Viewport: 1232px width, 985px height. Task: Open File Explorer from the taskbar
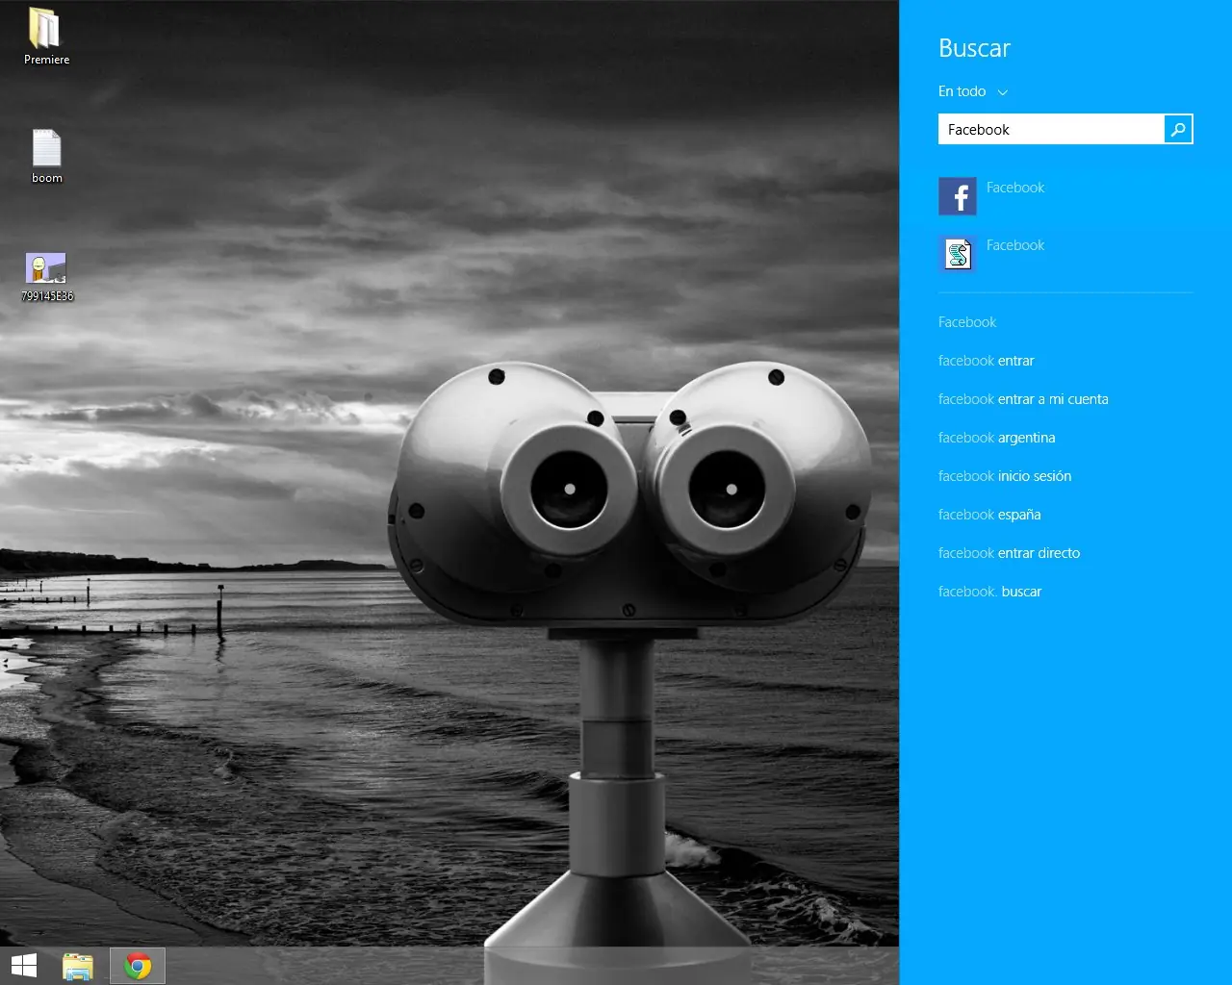point(78,966)
